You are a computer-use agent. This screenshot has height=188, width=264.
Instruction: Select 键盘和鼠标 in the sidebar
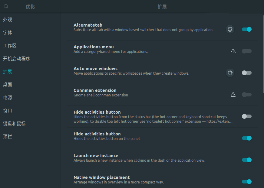[x=14, y=124]
